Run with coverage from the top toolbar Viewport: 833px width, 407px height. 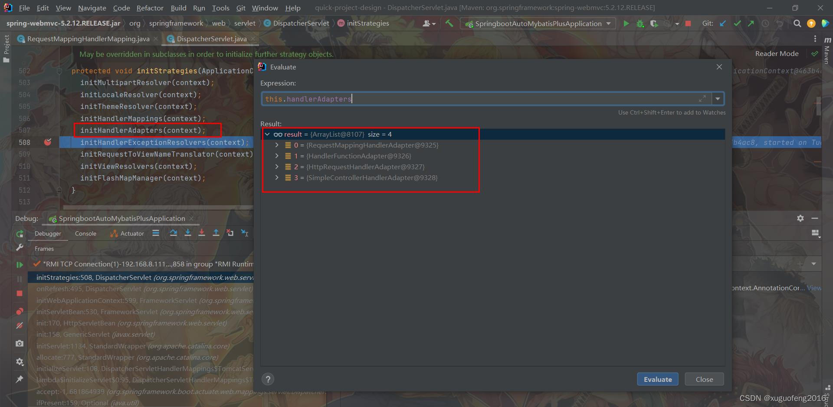tap(654, 23)
